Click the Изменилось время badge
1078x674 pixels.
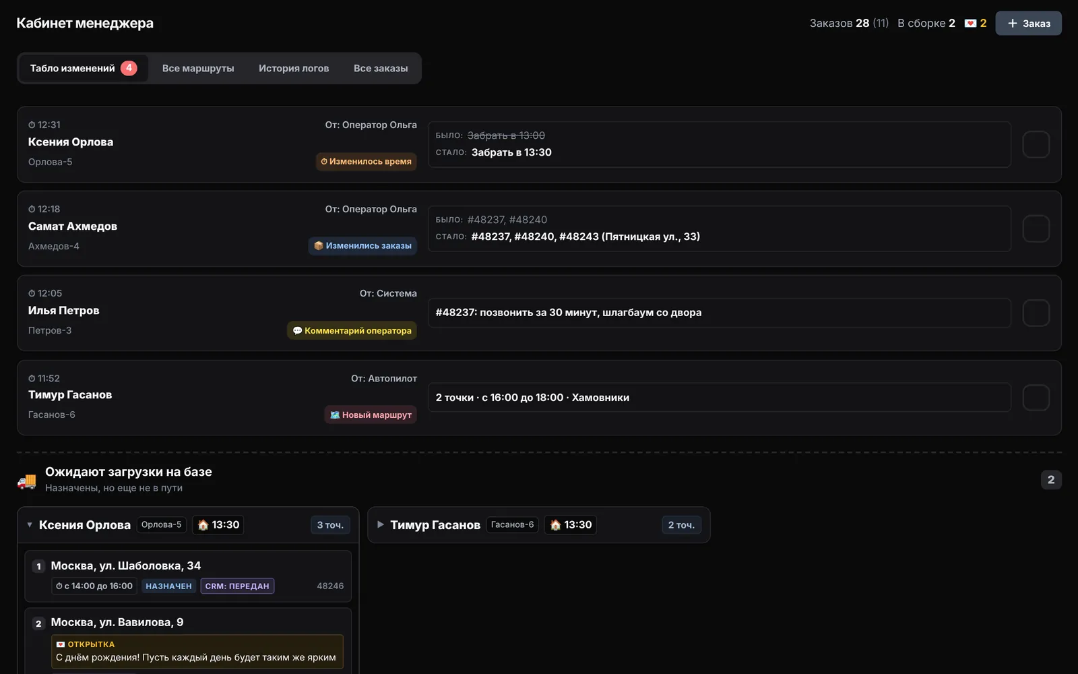tap(367, 162)
